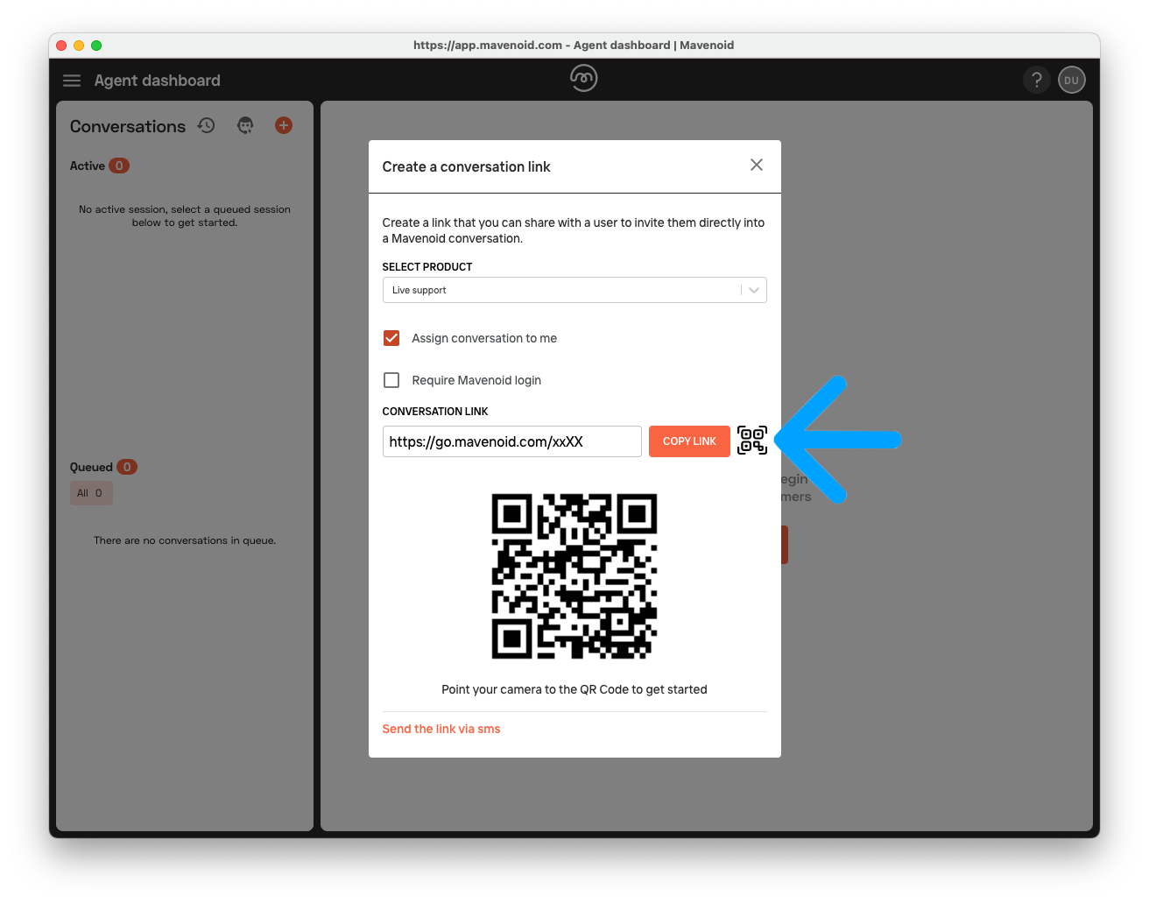Click 'There are no conversations in queue.' text
This screenshot has width=1149, height=903.
coord(185,540)
